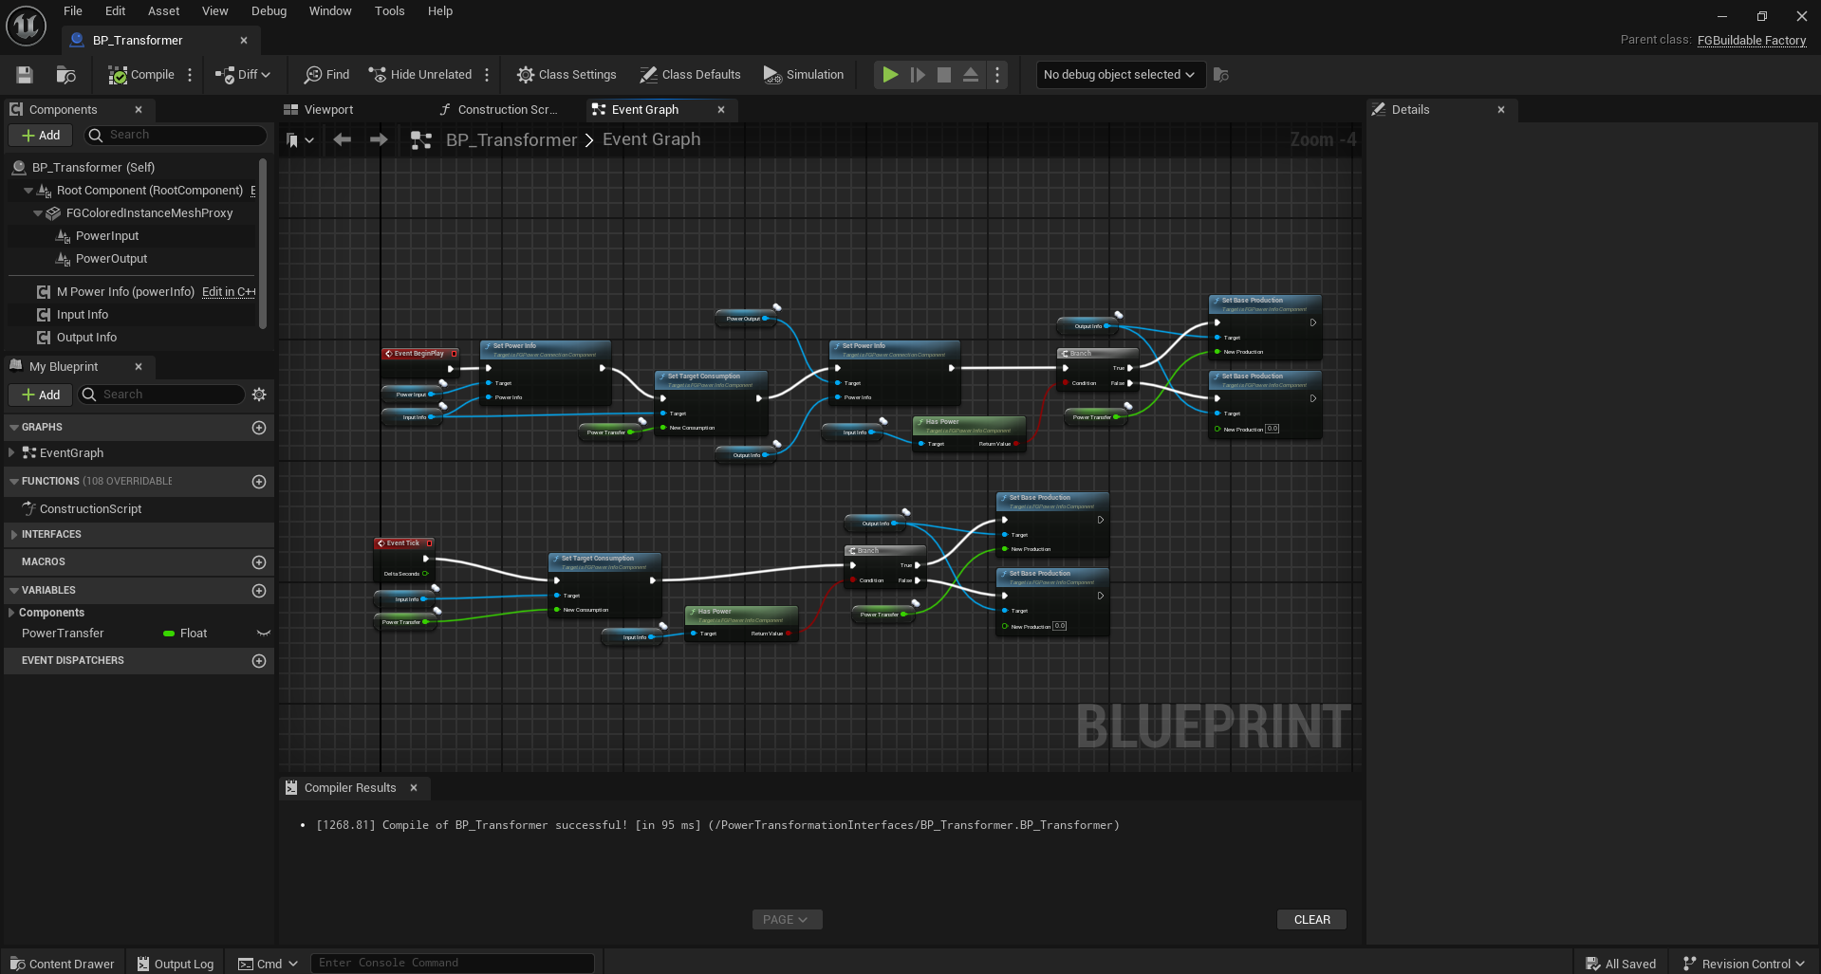Add a new event dispatcher with plus icon

click(259, 661)
